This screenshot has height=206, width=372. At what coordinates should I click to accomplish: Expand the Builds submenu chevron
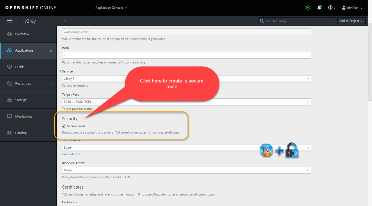click(51, 67)
